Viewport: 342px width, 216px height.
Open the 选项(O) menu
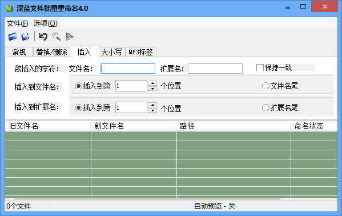tap(45, 23)
